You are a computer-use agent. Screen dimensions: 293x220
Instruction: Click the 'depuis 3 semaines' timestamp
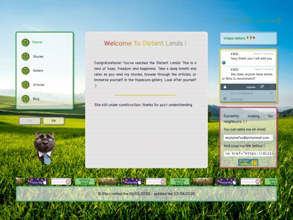263,54
